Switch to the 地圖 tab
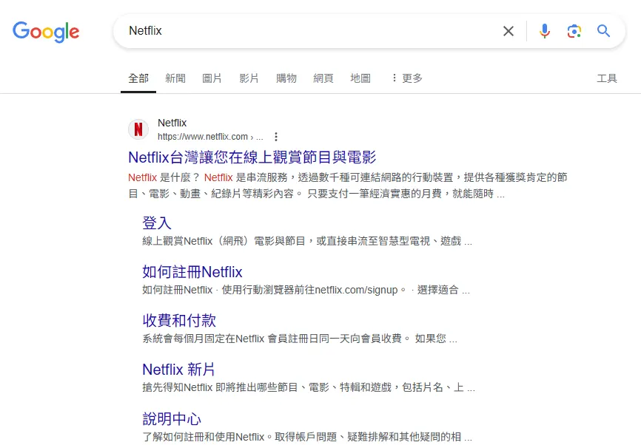This screenshot has height=445, width=641. tap(360, 78)
